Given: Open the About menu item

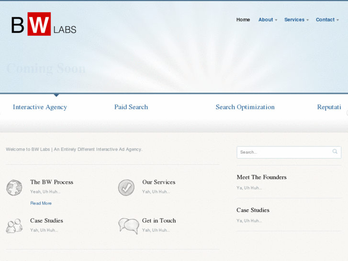Looking at the screenshot, I should [266, 20].
